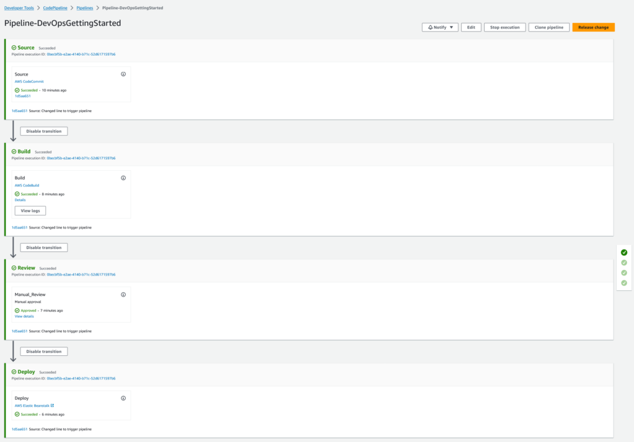Open the AWS CodeCommit link in Source
634x442 pixels.
[x=28, y=82]
